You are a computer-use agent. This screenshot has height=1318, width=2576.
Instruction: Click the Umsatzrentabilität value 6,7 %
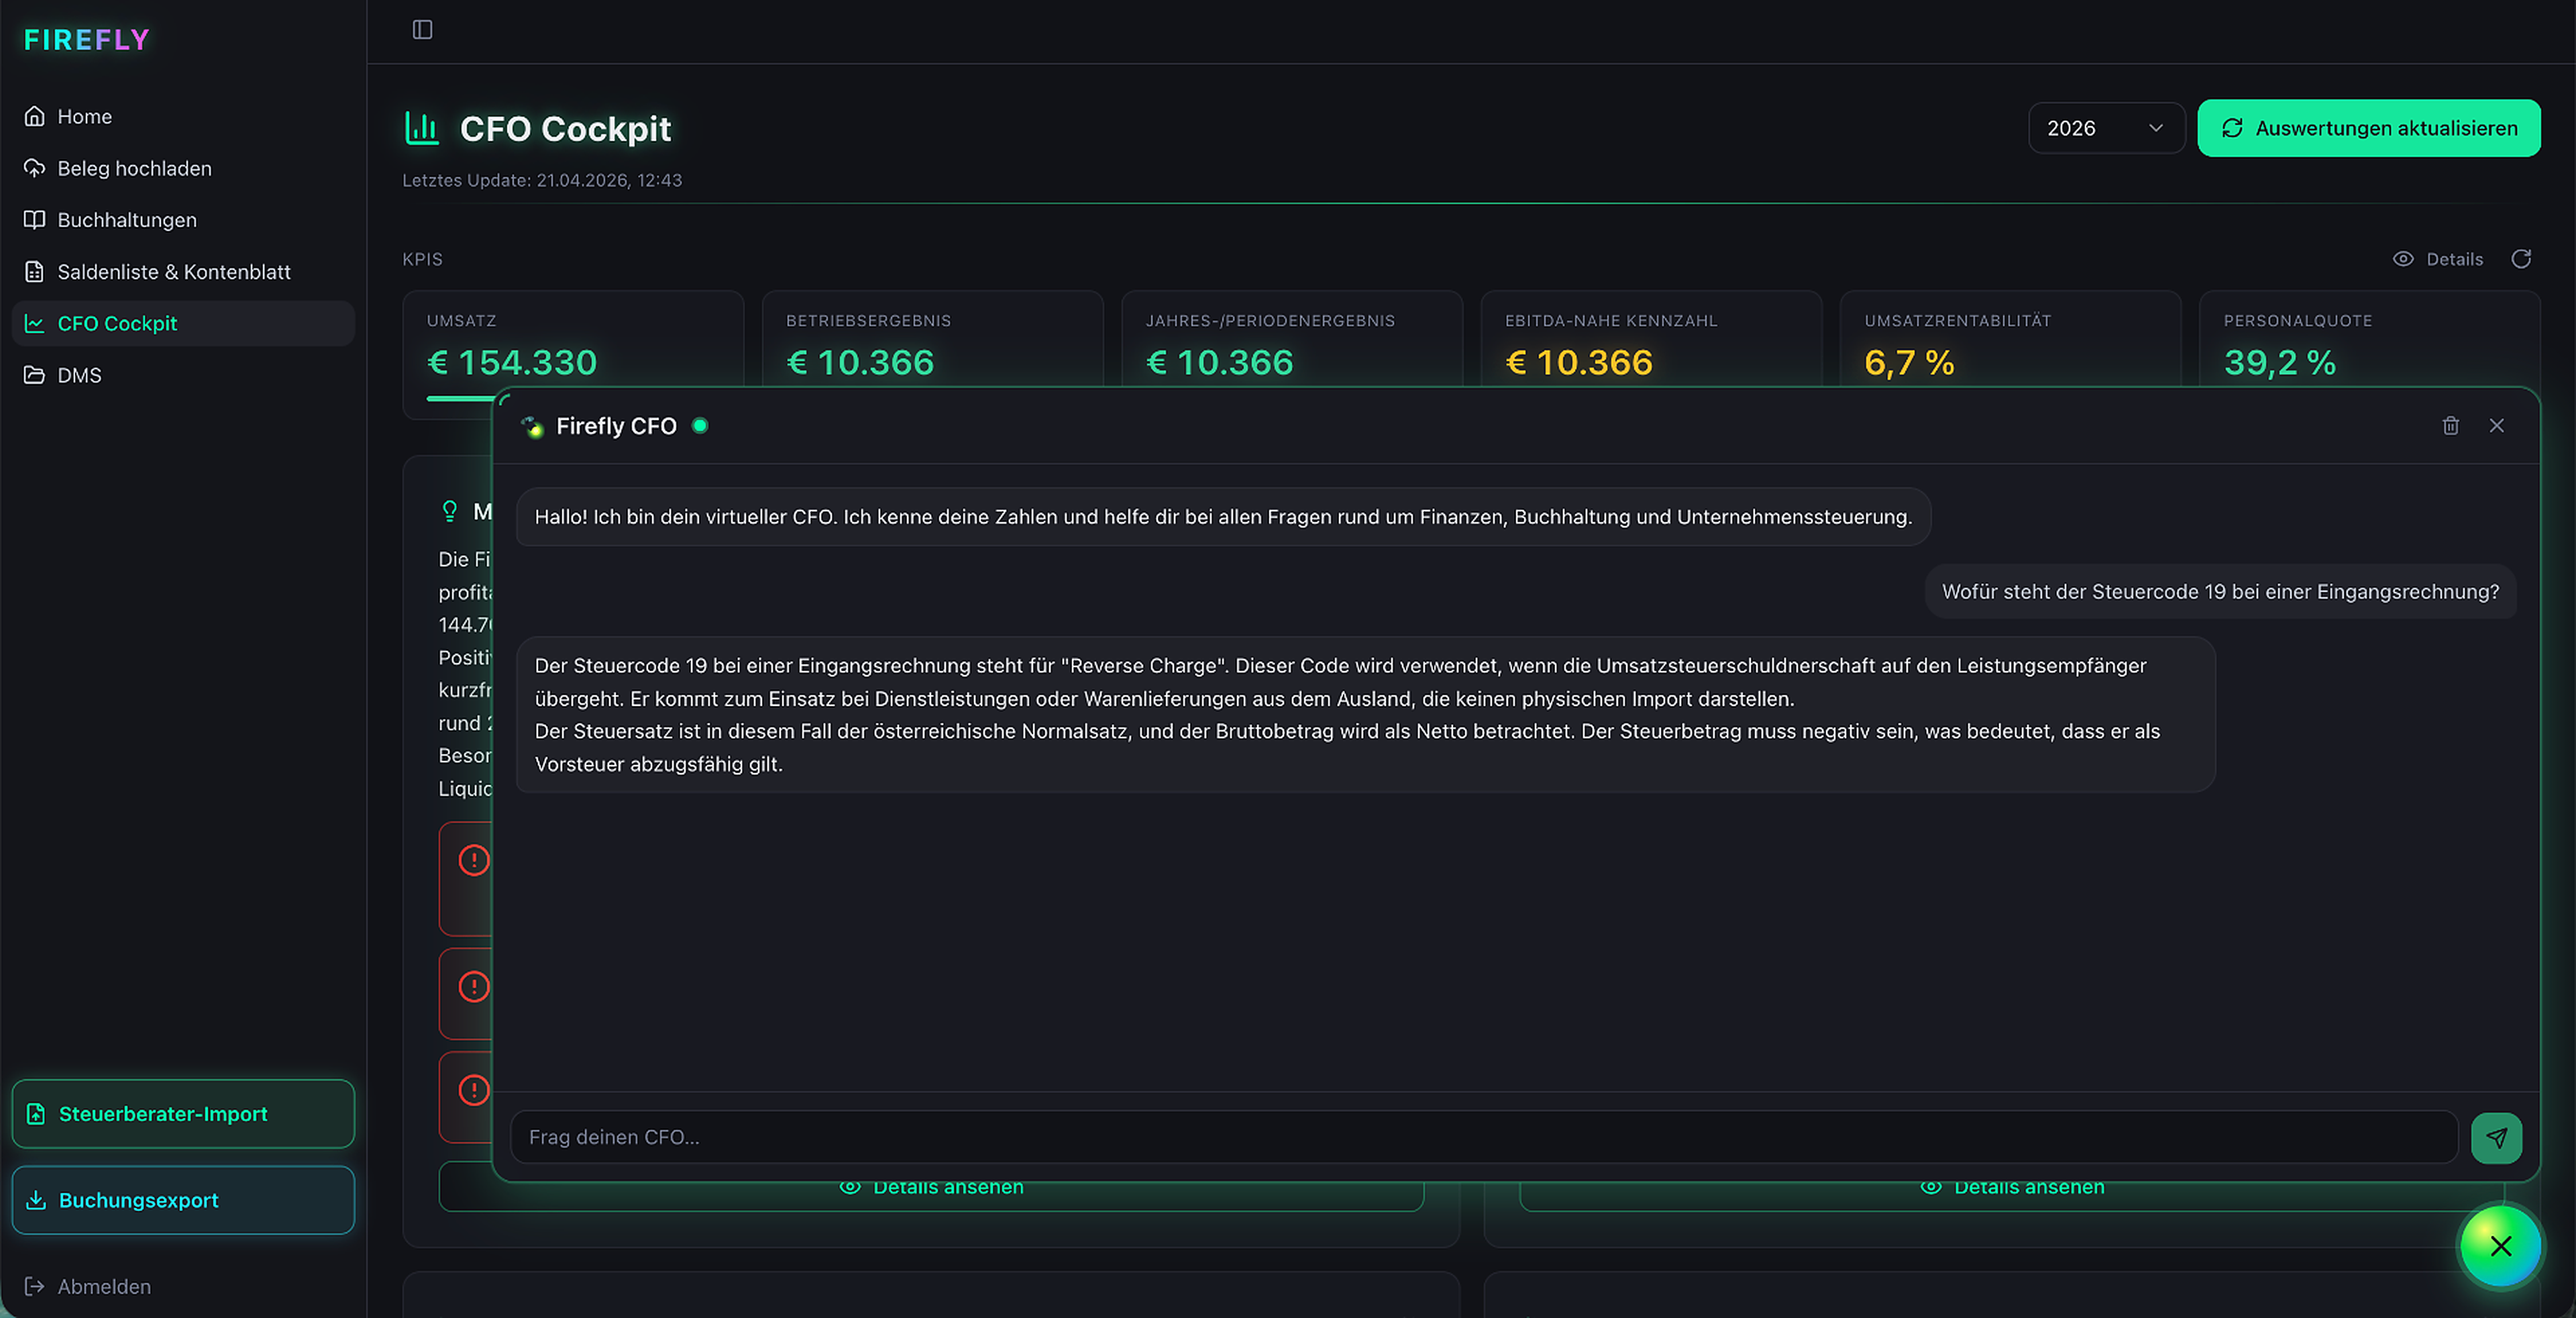coord(1909,363)
